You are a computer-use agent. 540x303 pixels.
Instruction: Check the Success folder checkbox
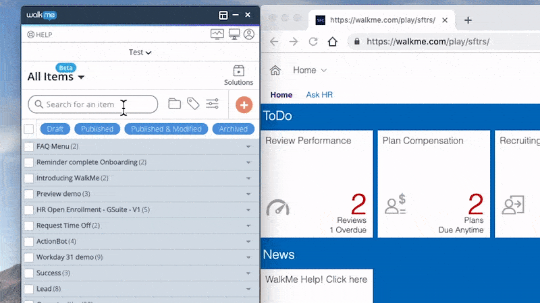[x=29, y=273]
